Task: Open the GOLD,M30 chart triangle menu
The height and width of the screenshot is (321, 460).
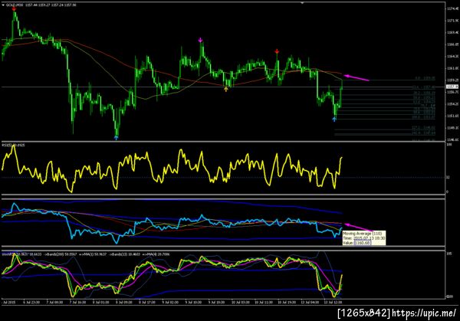Action: pyautogui.click(x=3, y=5)
